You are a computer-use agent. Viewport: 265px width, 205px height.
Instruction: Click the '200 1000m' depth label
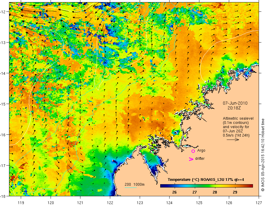pos(135,184)
